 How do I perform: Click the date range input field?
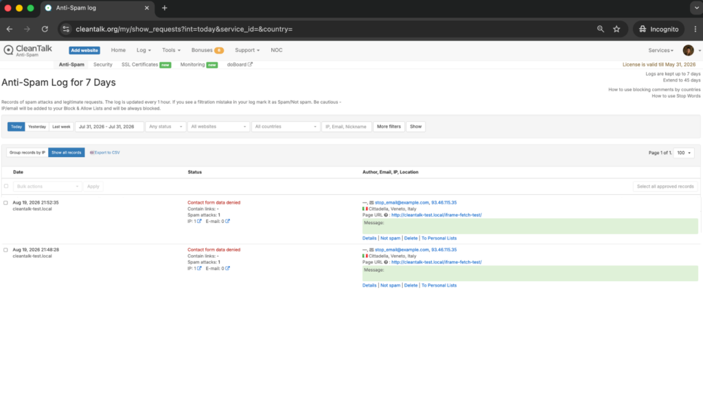(109, 127)
